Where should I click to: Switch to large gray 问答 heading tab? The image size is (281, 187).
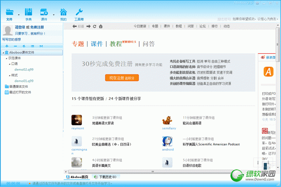[x=148, y=44]
